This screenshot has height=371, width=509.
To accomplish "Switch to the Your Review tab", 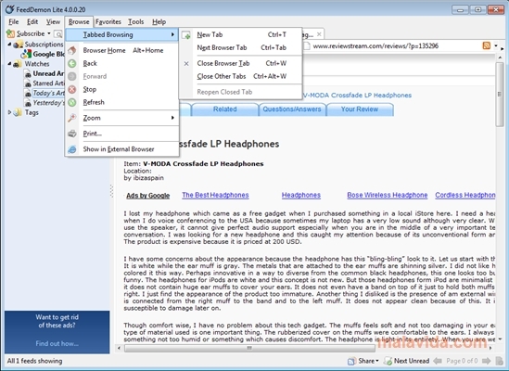I will 360,109.
